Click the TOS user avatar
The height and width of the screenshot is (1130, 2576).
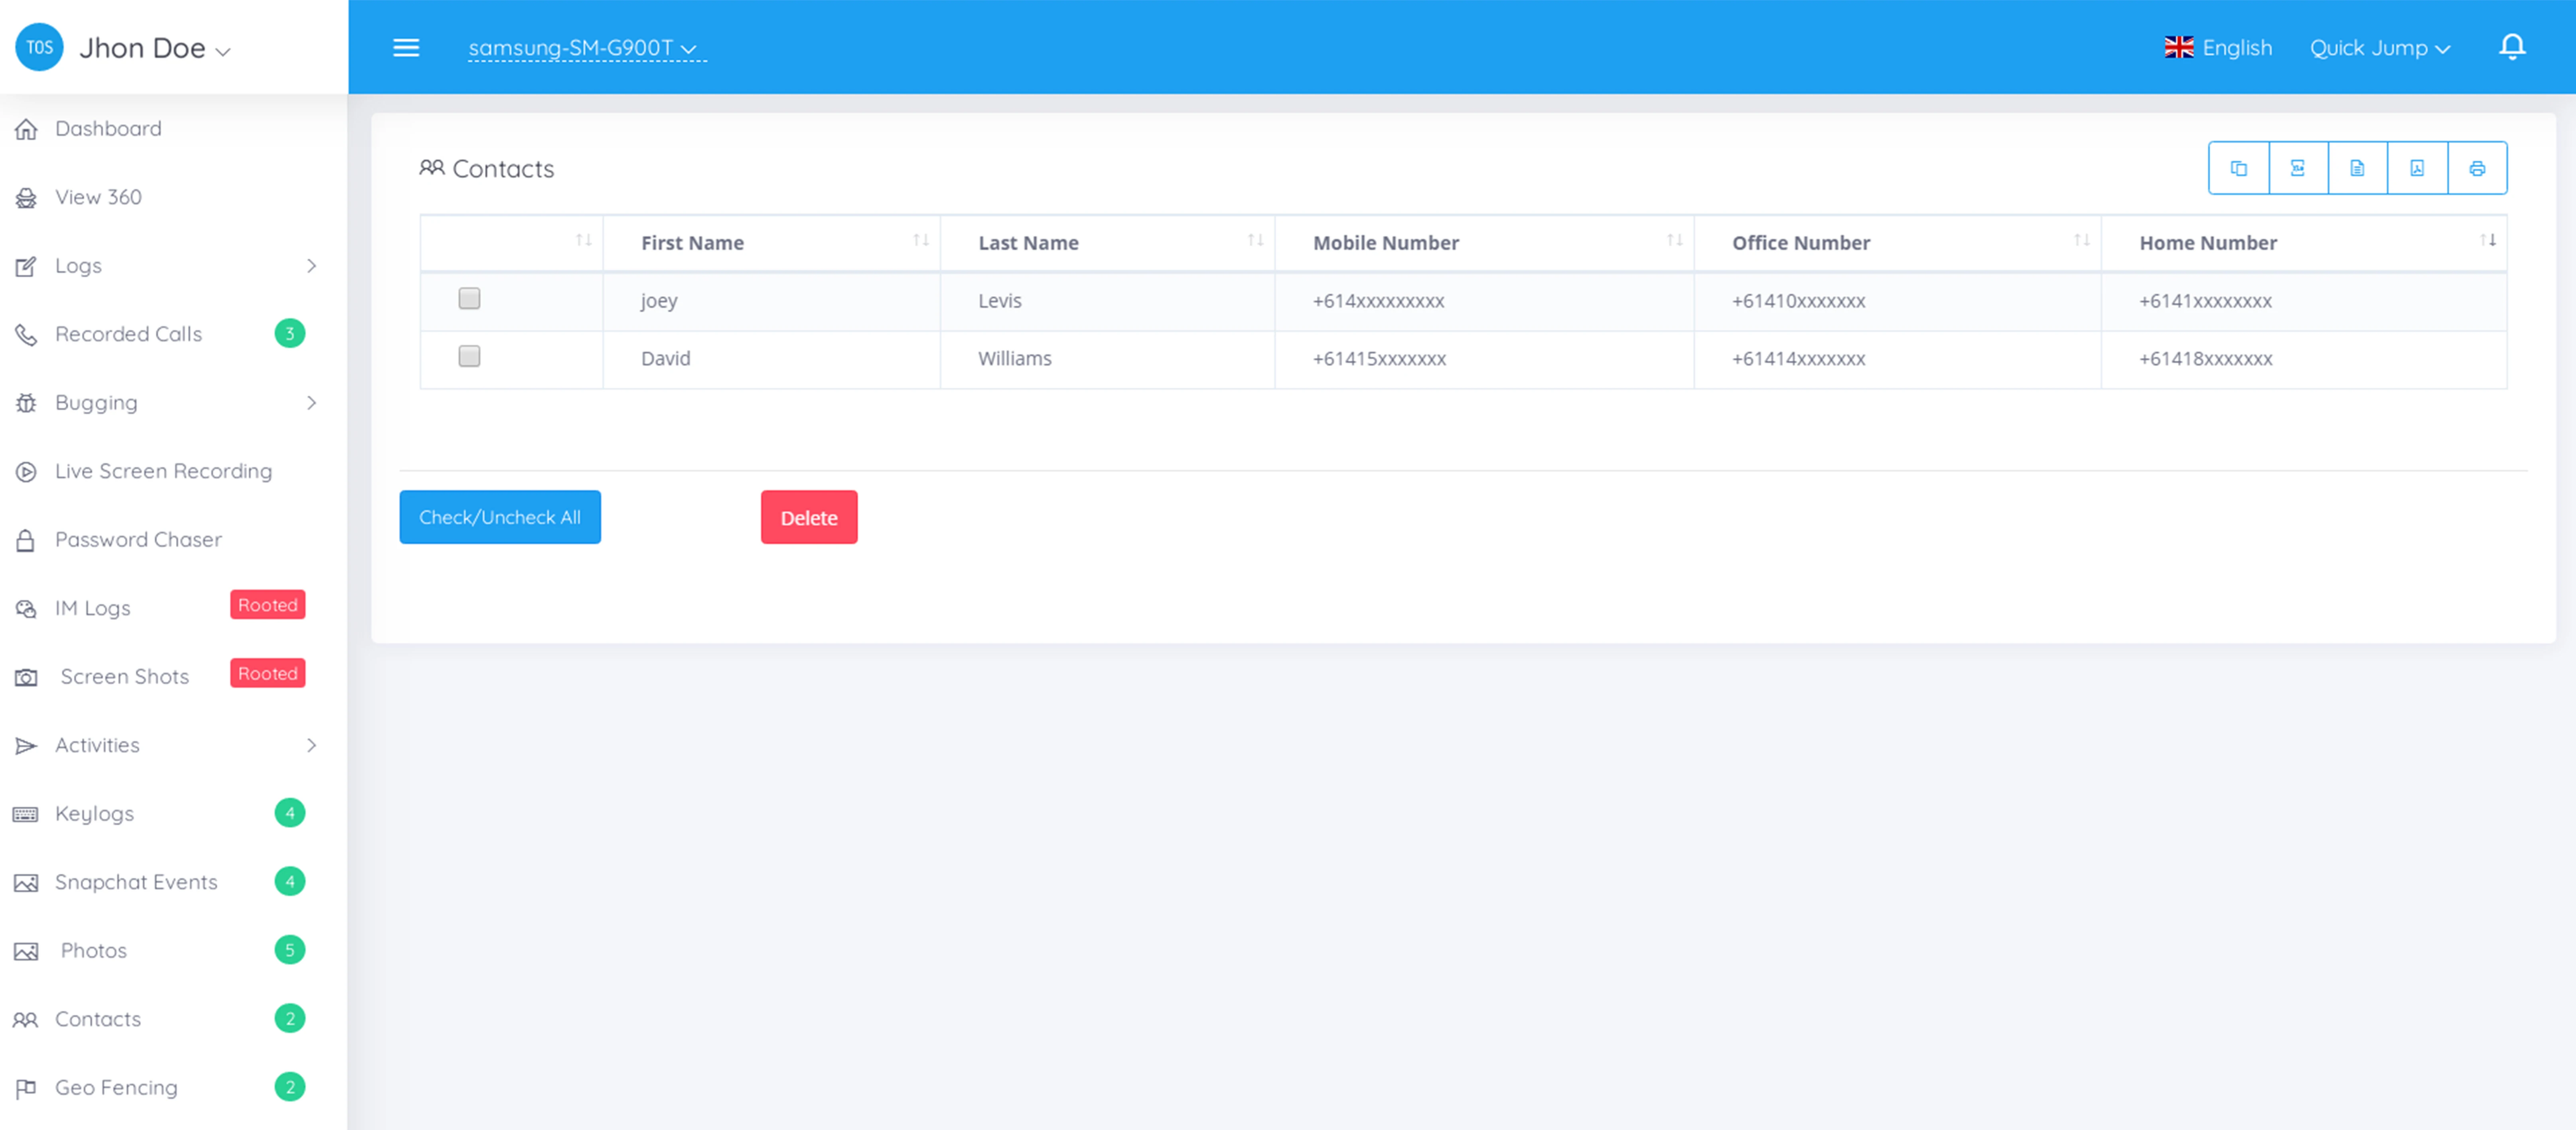click(x=39, y=47)
